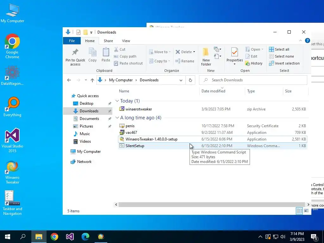The image size is (324, 243).
Task: Open Google Chrome desktop shortcut
Action: [12, 46]
